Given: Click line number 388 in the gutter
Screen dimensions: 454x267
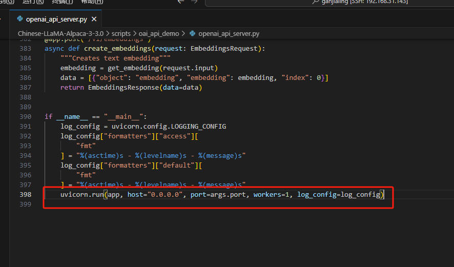Looking at the screenshot, I should click(26, 97).
